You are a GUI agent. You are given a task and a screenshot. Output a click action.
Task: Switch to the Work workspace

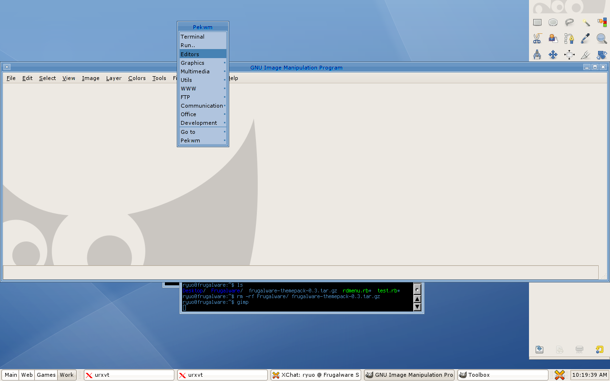[67, 375]
